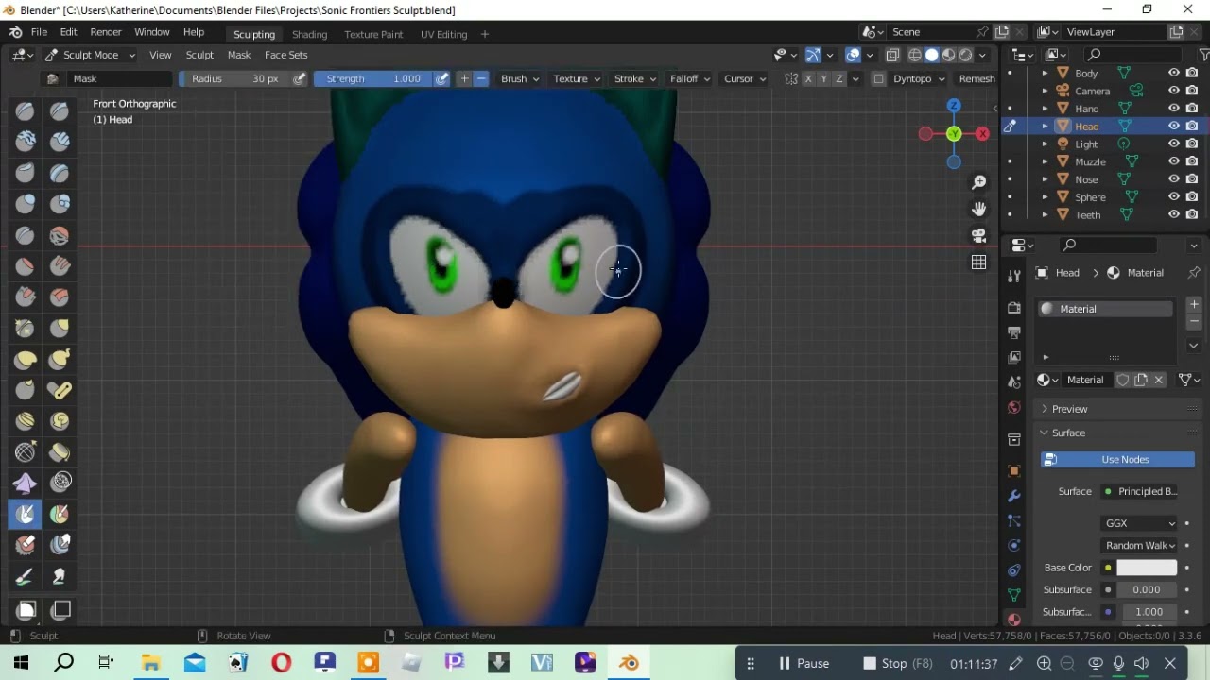Open the Remesh popover
This screenshot has width=1210, height=680.
(x=977, y=78)
